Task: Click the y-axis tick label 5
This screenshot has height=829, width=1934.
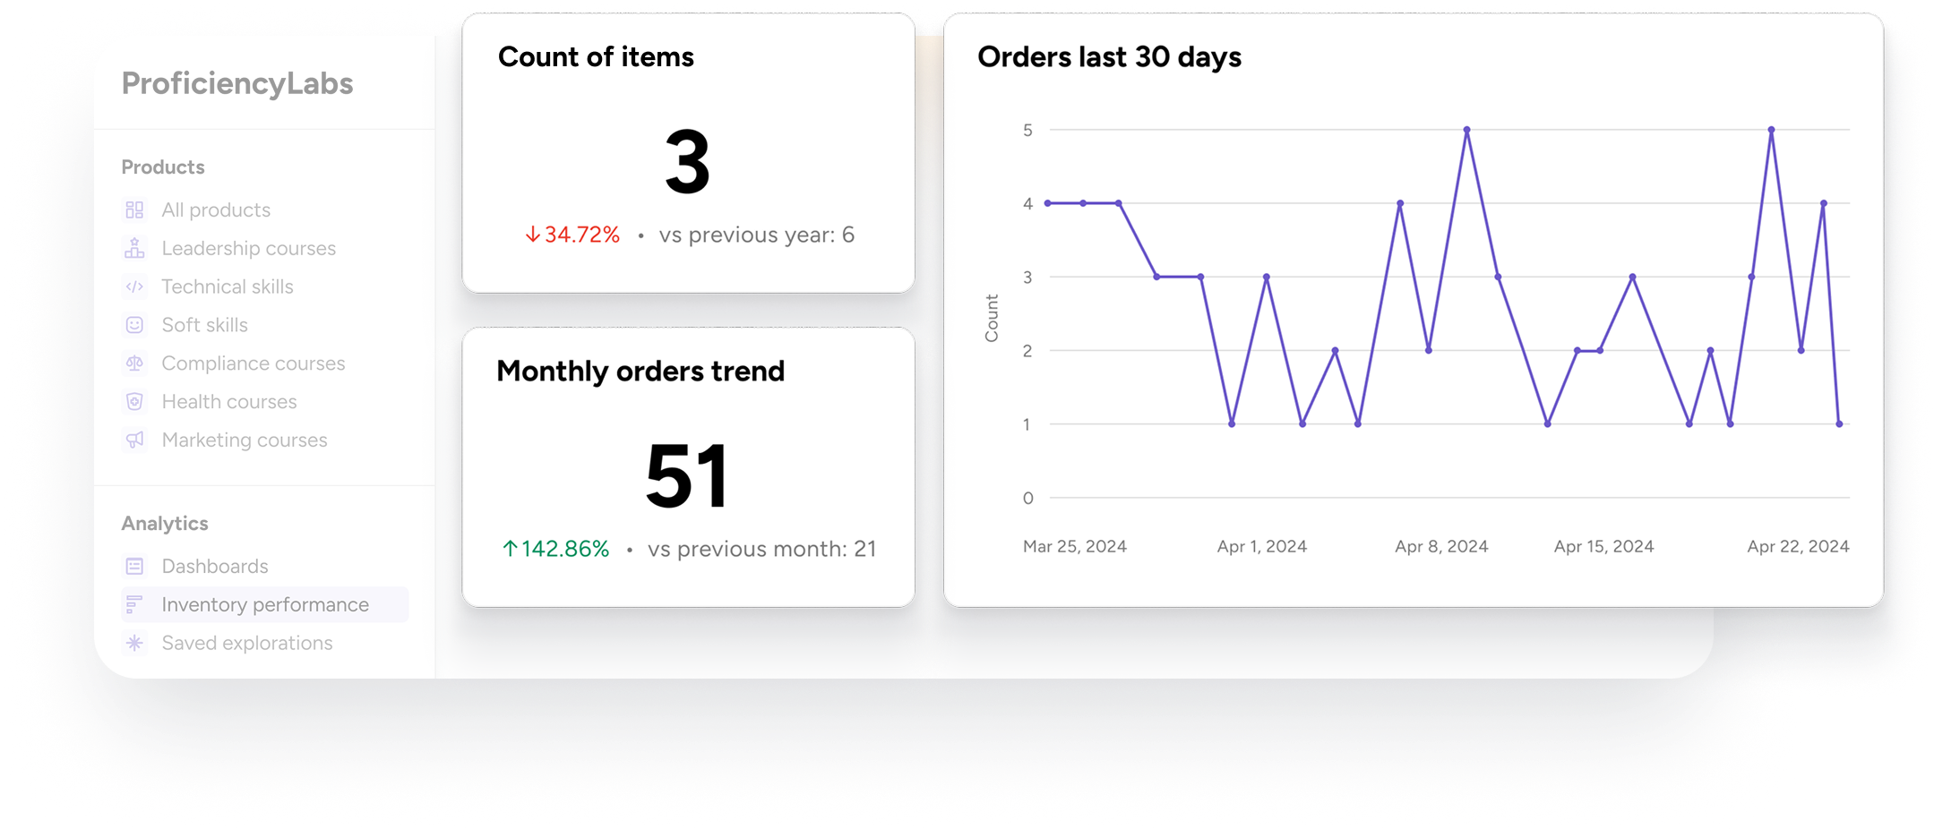Action: click(x=1027, y=130)
